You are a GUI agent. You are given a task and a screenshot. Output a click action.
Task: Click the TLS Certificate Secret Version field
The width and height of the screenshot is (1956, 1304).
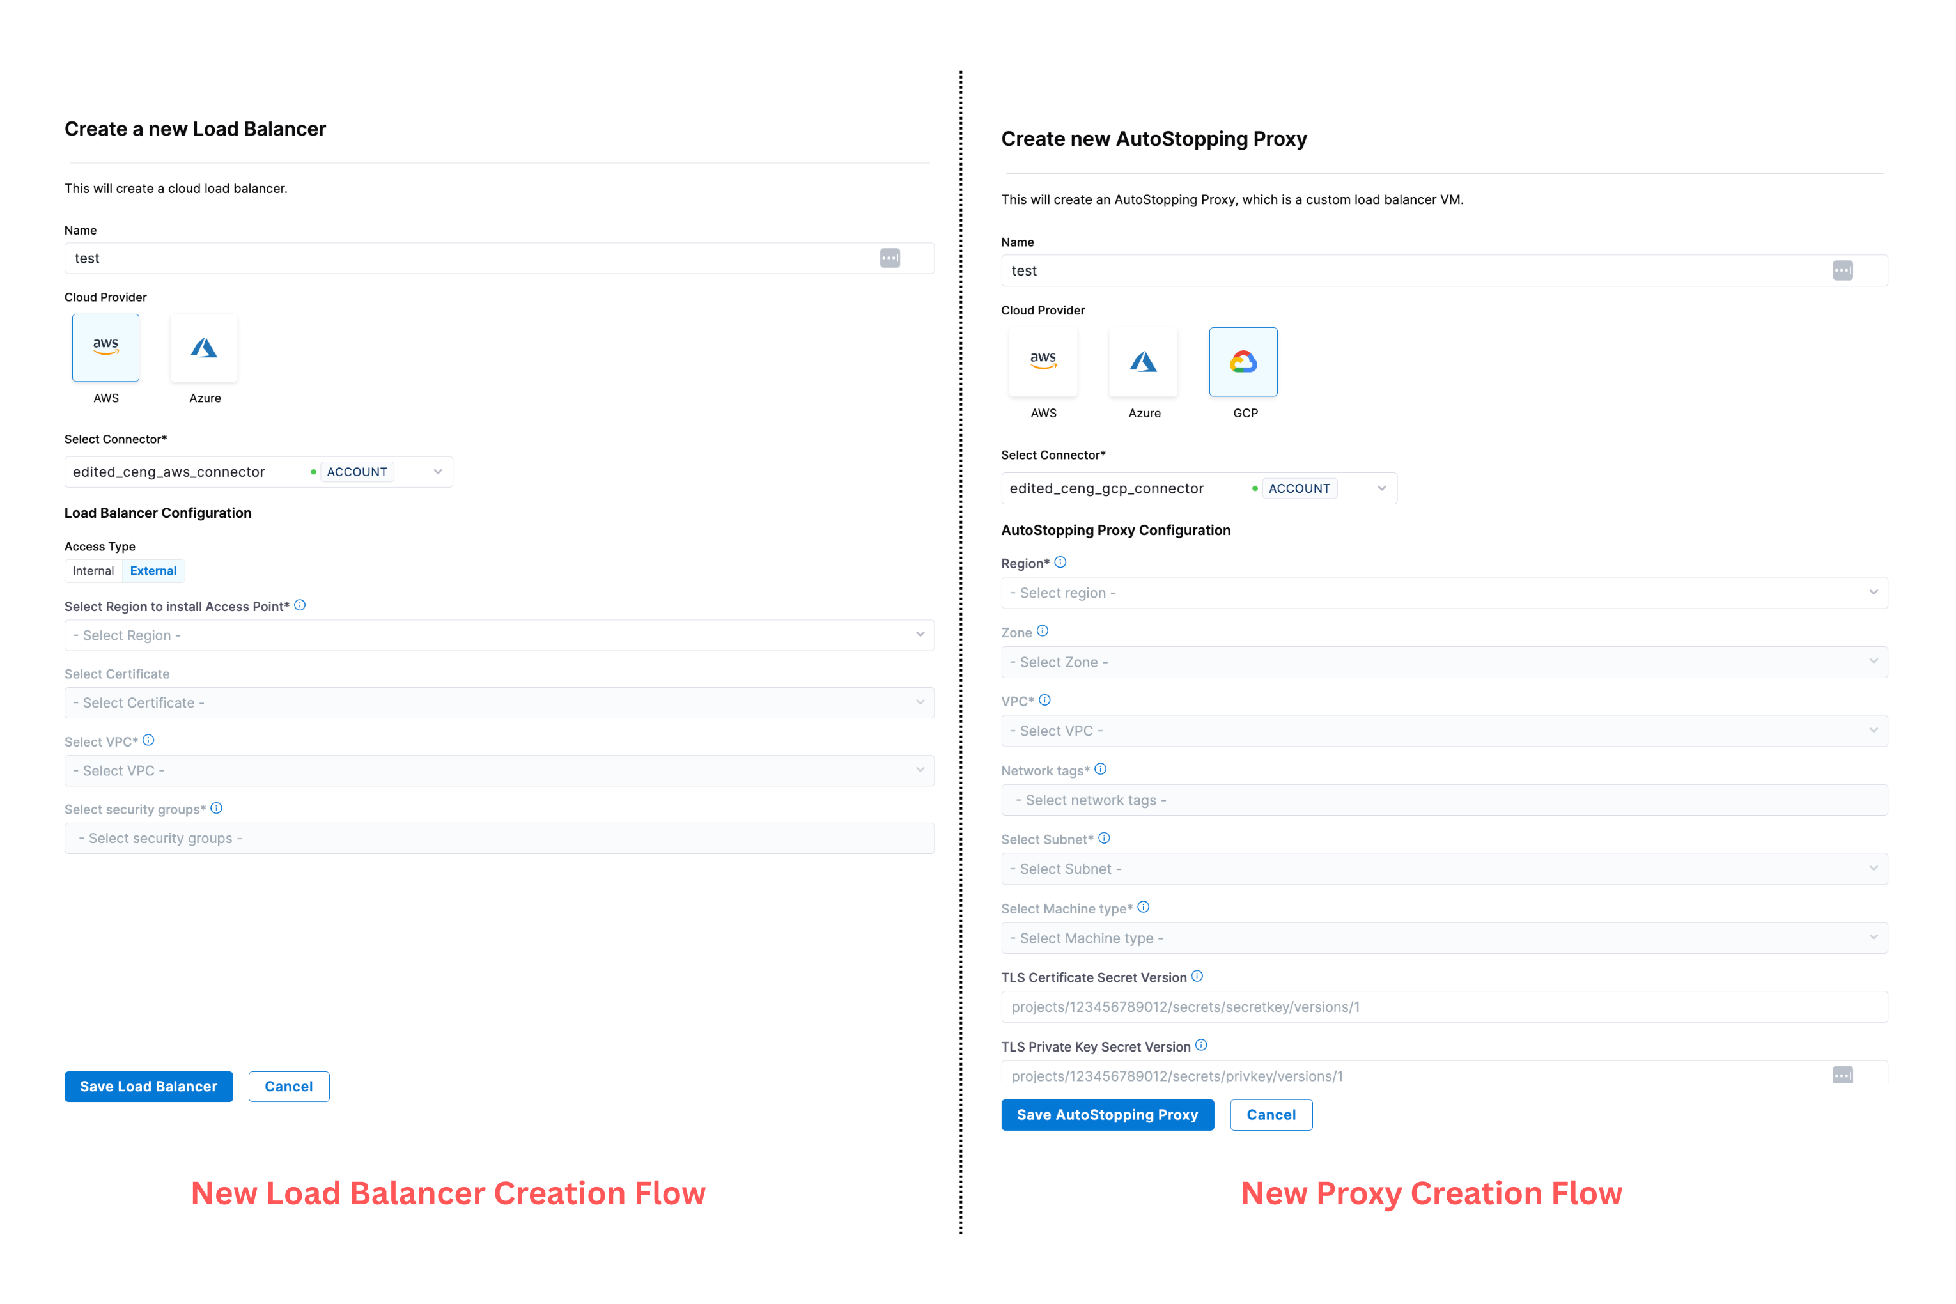1444,1007
